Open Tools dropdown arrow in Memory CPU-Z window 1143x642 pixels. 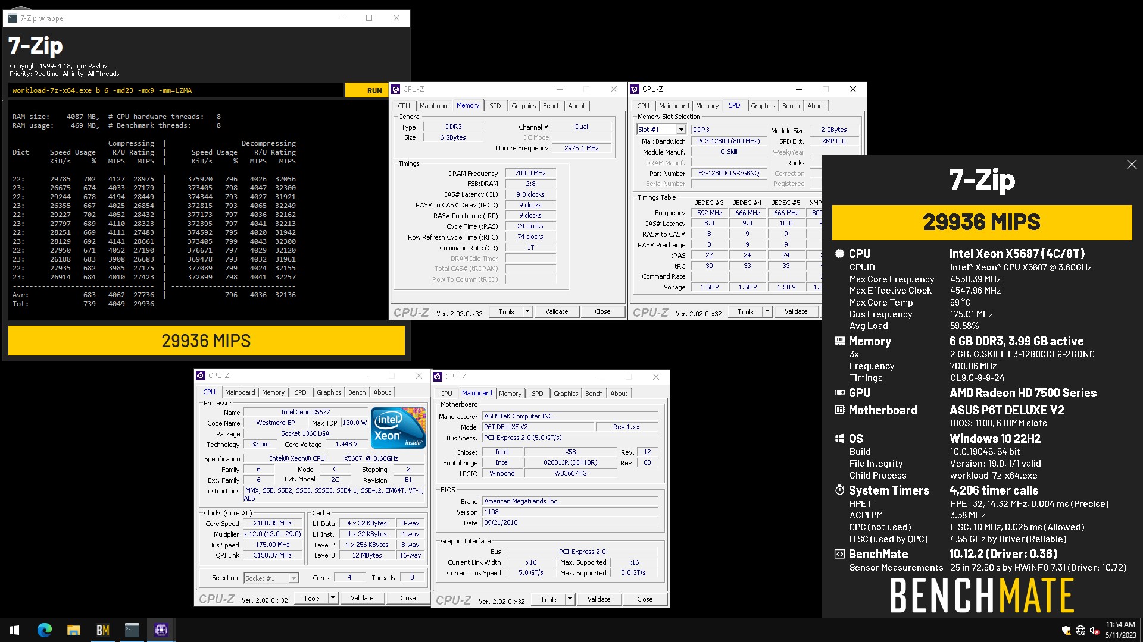(x=527, y=311)
